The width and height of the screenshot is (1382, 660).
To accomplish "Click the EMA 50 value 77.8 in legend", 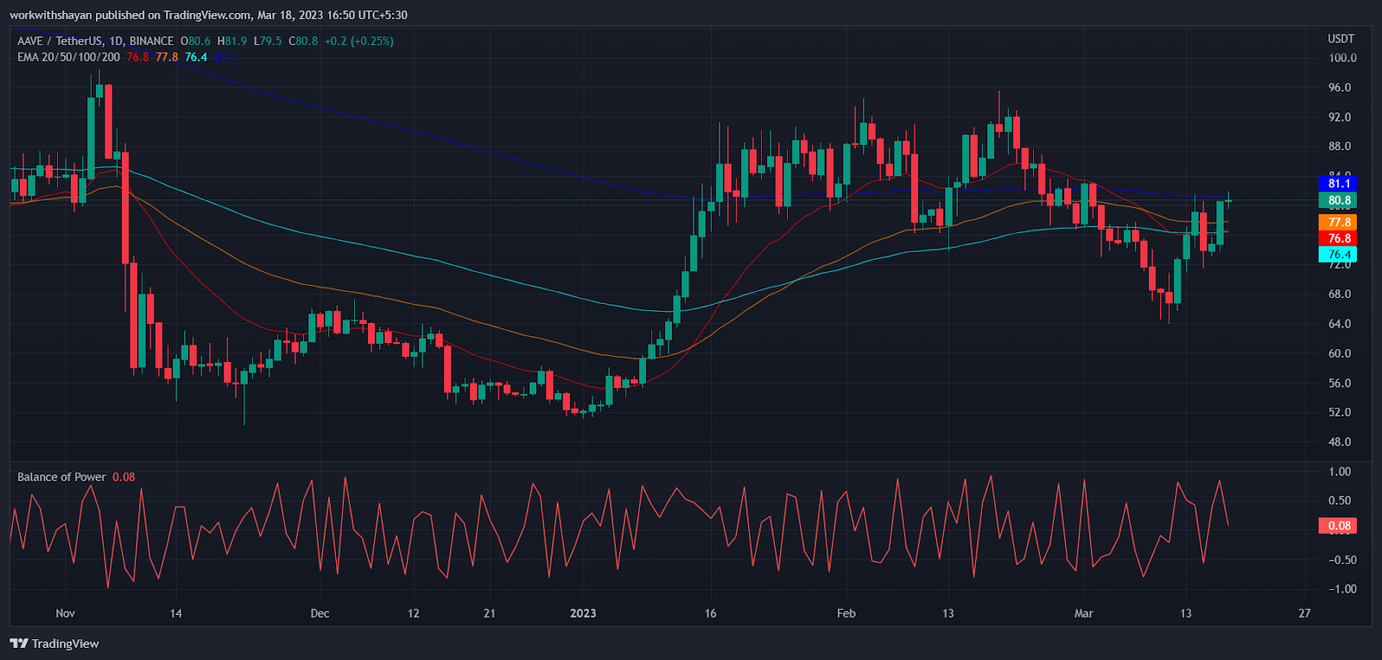I will 167,57.
